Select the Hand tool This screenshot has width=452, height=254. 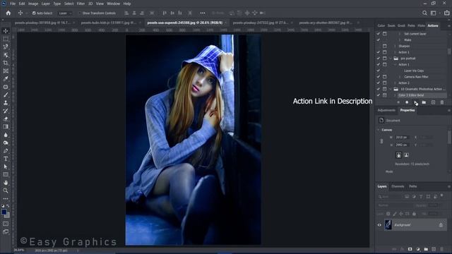pyautogui.click(x=6, y=183)
